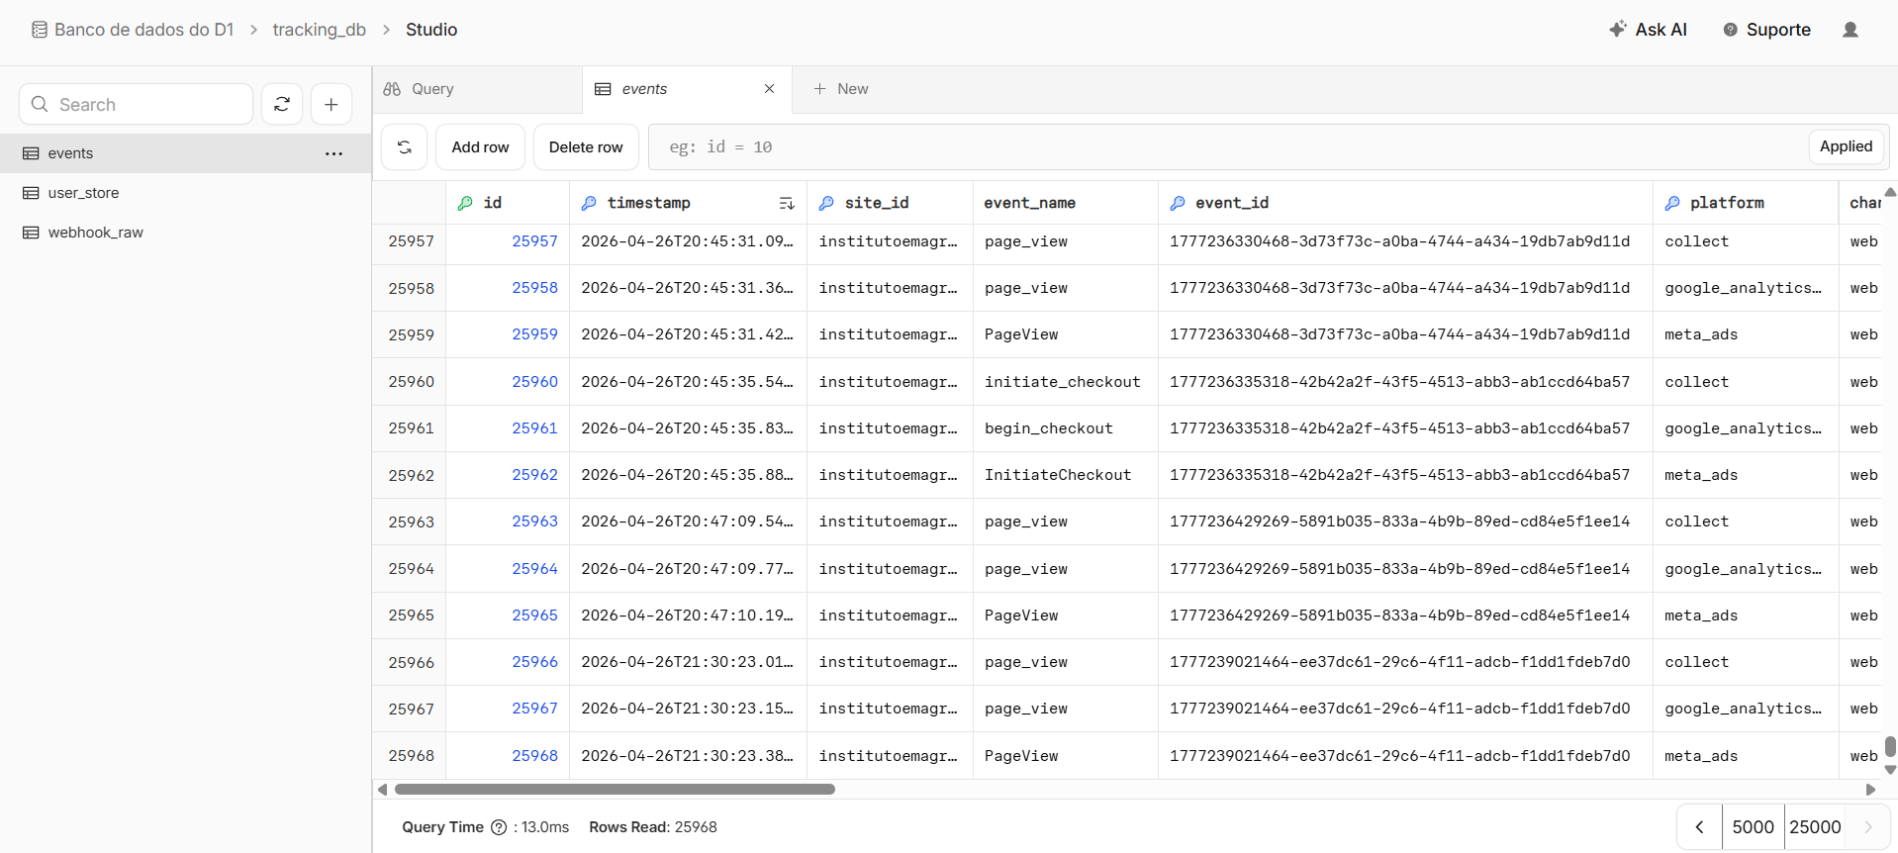The height and width of the screenshot is (853, 1898).
Task: Refresh the table list in the sidebar
Action: pyautogui.click(x=282, y=104)
